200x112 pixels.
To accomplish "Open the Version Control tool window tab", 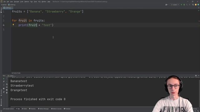I will 8,109.
